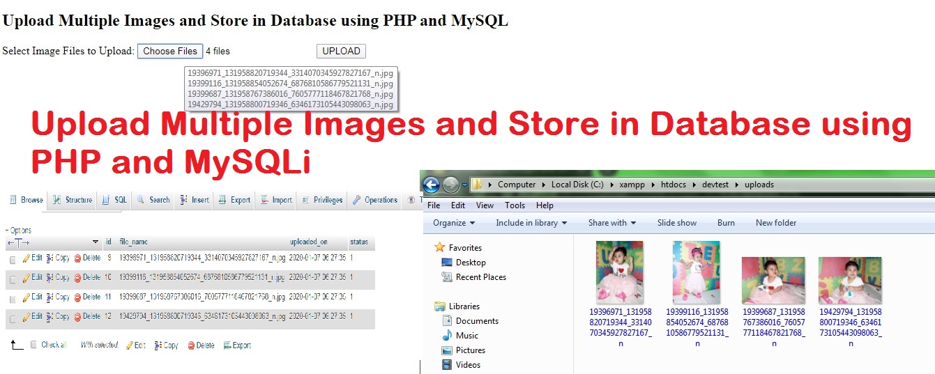Select the 19429794 image thumbnail in uploads
The height and width of the screenshot is (374, 935).
point(850,281)
